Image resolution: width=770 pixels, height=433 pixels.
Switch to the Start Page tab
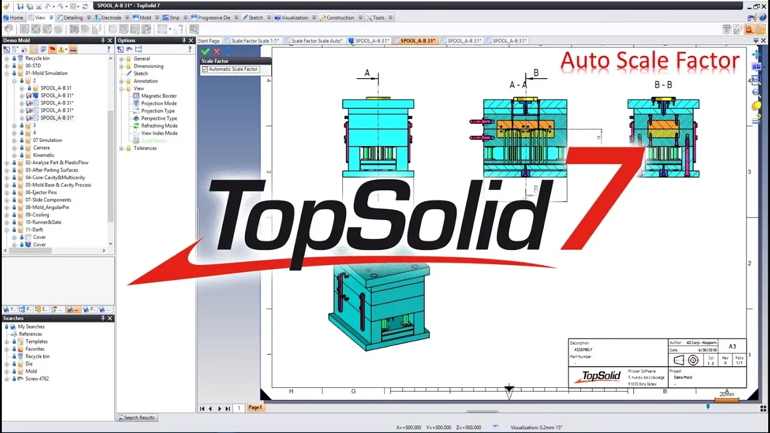click(209, 41)
